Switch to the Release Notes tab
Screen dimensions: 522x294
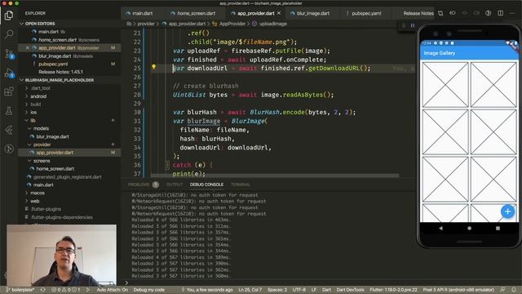pyautogui.click(x=418, y=13)
